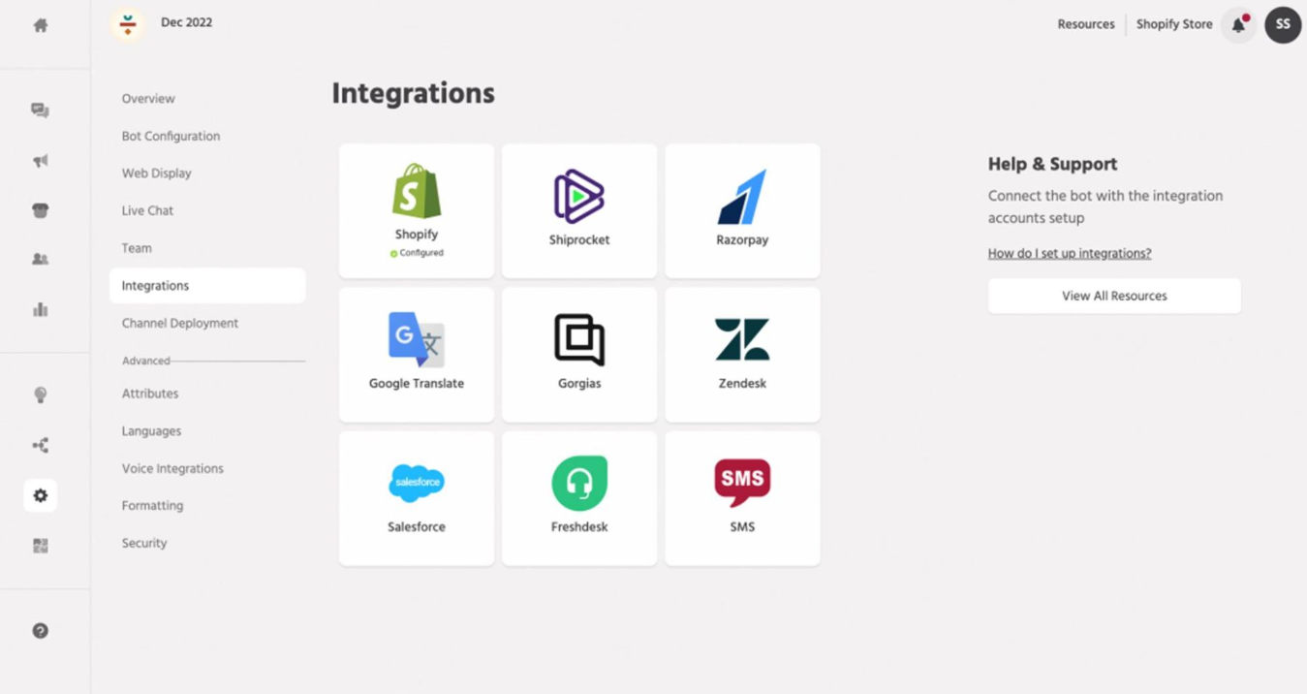Choose the Freshdesk integration card
This screenshot has height=694, width=1307.
(579, 498)
